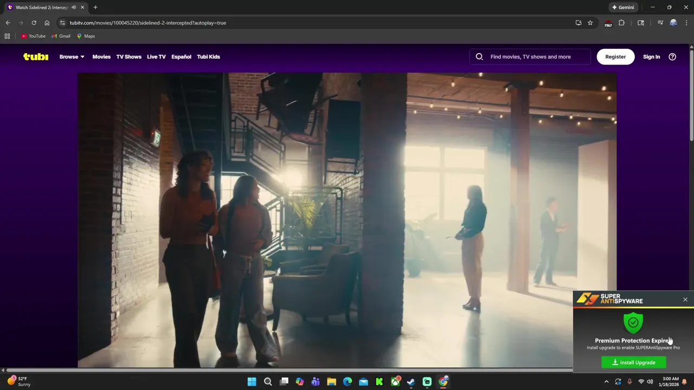Image resolution: width=694 pixels, height=390 pixels.
Task: Open Microsoft Teams from the taskbar
Action: coord(316,382)
